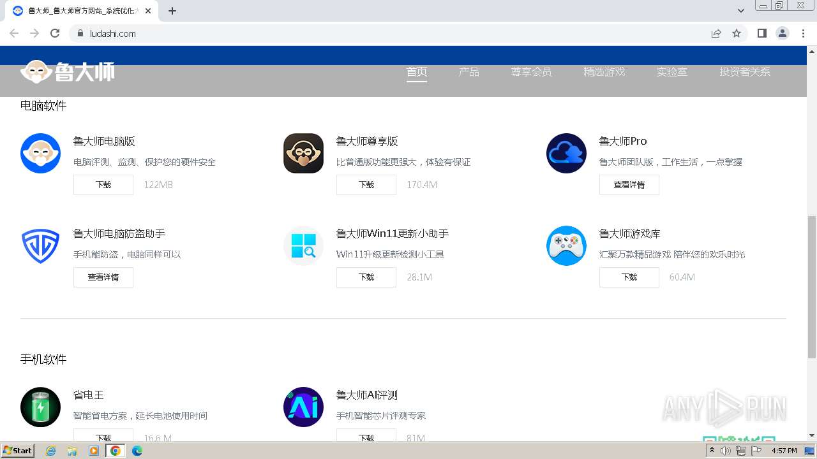The width and height of the screenshot is (817, 459).
Task: Open 尊享会员 navigation item
Action: click(531, 72)
